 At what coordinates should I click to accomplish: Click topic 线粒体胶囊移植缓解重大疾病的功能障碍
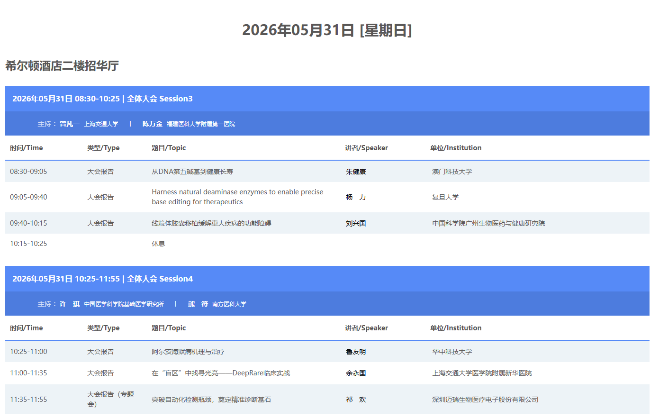point(211,223)
